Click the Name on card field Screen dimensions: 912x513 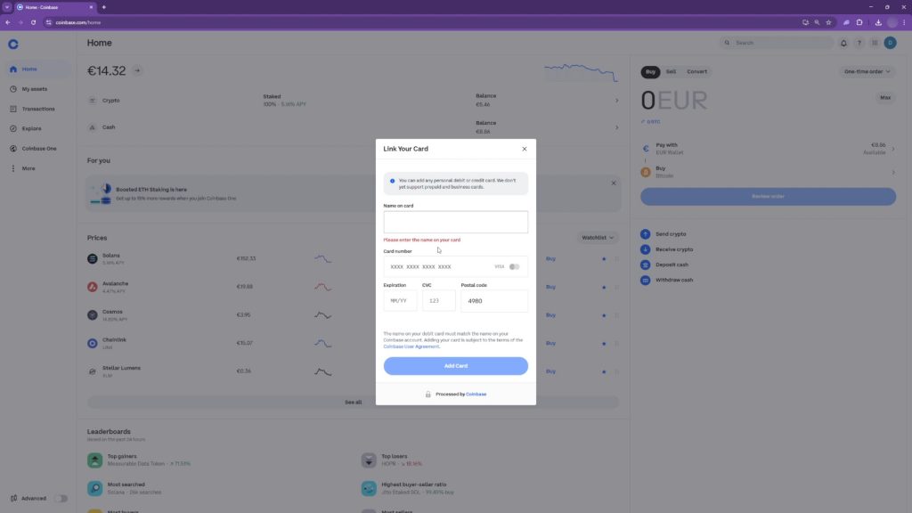[455, 222]
